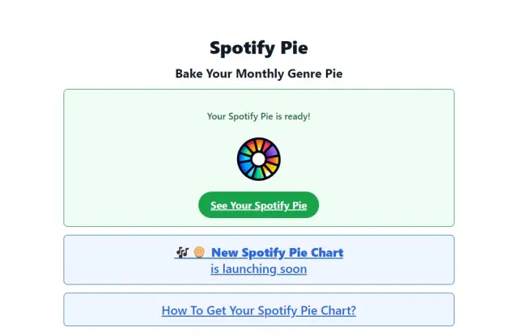Screen dimensions: 518x336
Task: Click the music notes emoji icon
Action: click(x=181, y=253)
